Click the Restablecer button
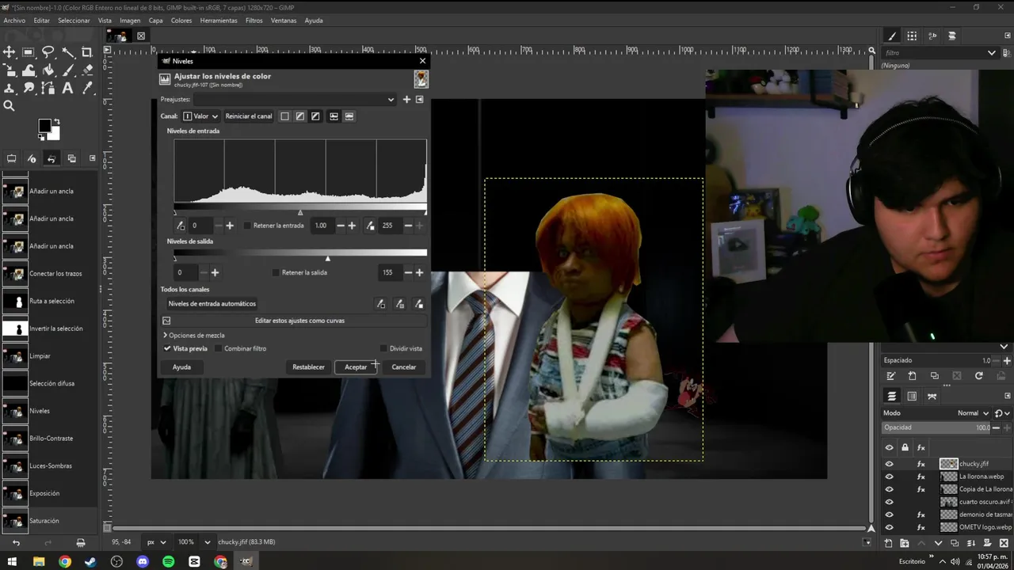This screenshot has width=1014, height=570. click(308, 367)
